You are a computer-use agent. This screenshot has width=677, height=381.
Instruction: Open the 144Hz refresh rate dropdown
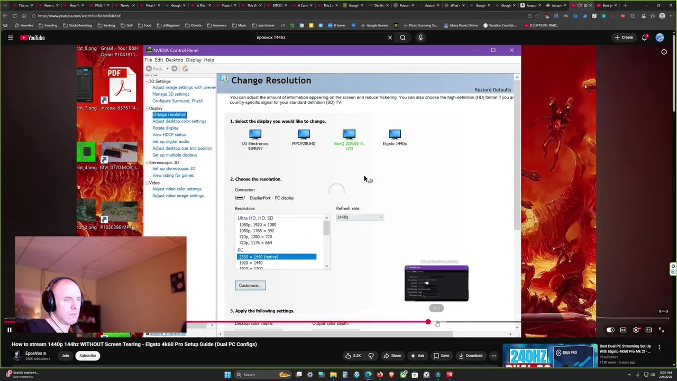(x=360, y=217)
